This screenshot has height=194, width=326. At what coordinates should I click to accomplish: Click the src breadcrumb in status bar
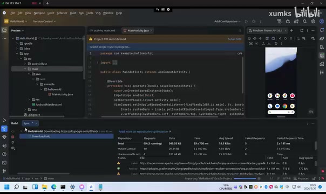[x=37, y=178]
